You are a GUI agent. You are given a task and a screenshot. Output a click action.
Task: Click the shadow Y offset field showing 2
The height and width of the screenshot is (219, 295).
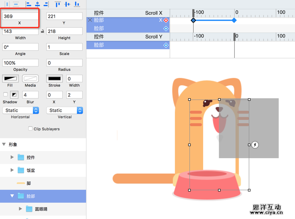click(74, 95)
